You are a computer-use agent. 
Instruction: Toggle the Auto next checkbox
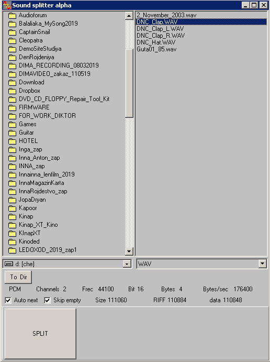point(8,300)
